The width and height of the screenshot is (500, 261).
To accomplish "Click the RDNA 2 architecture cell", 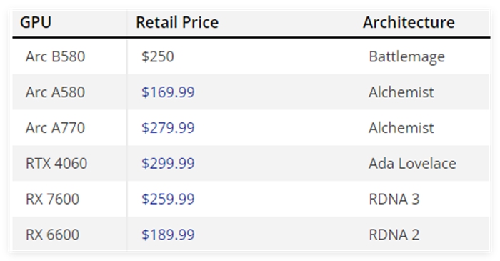I will click(394, 235).
